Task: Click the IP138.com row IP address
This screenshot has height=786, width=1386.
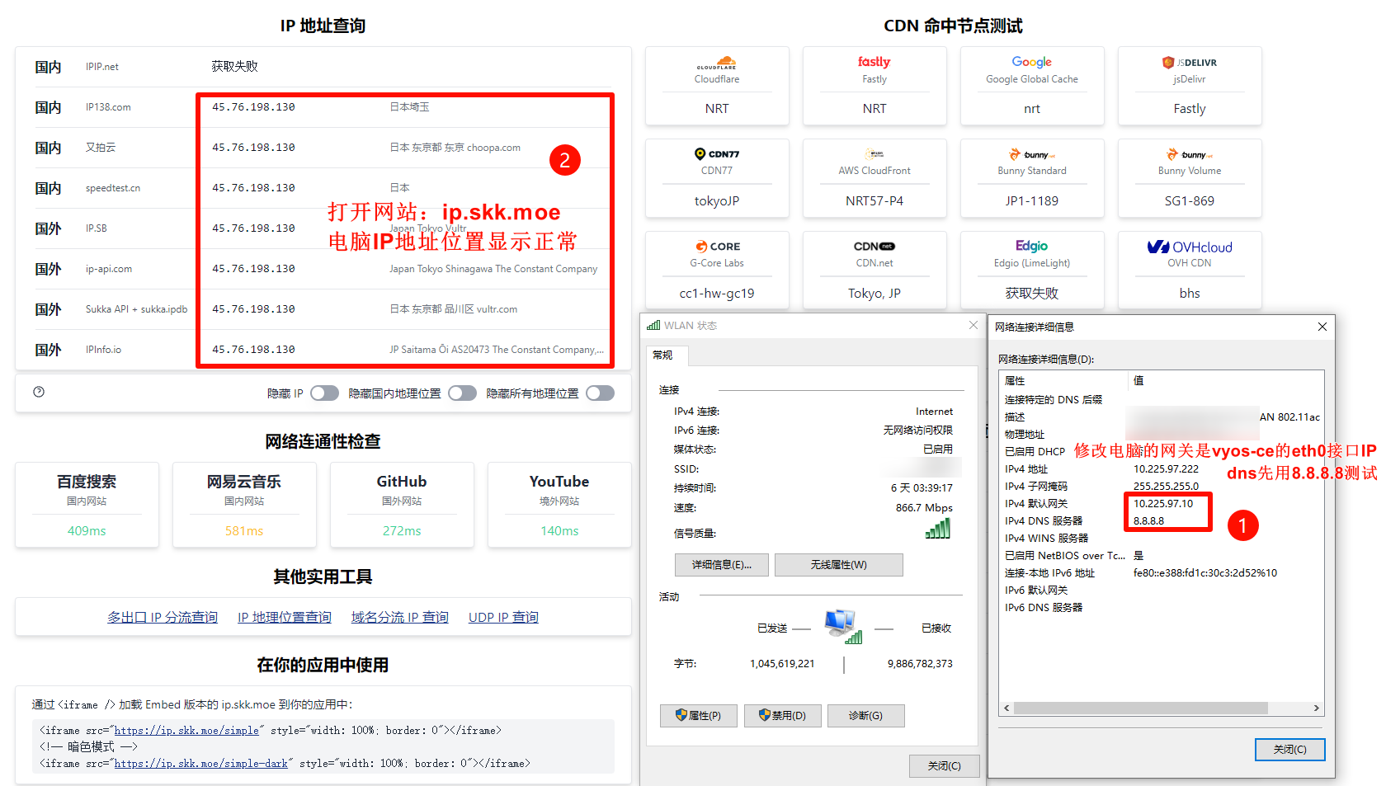Action: [253, 107]
